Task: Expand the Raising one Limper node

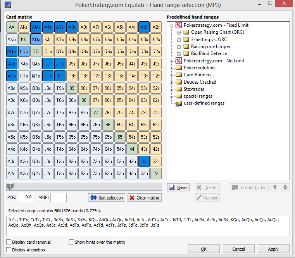Action: coord(179,47)
